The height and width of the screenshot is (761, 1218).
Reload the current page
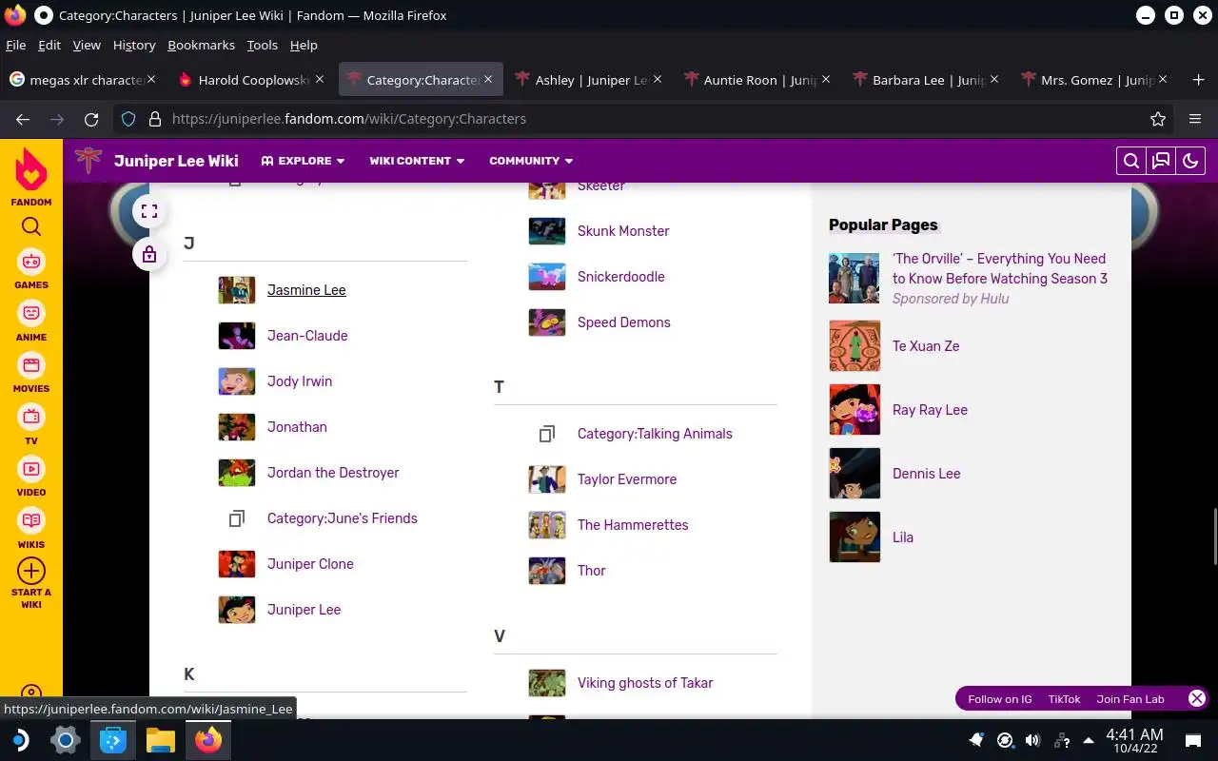(x=91, y=119)
